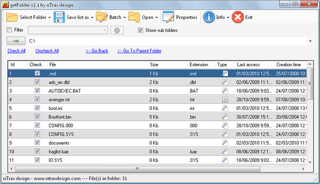Click the vertical scrollbar down arrow
The width and height of the screenshot is (320, 184).
(310, 162)
